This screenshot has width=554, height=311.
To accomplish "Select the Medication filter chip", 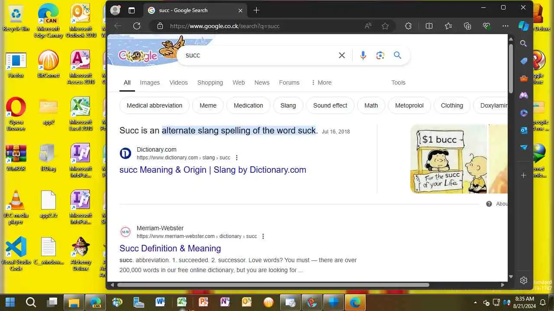I will click(248, 105).
